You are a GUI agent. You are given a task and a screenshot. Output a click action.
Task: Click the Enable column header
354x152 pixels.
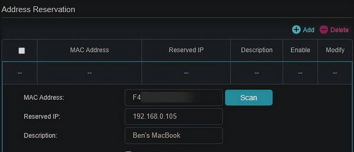tap(300, 50)
